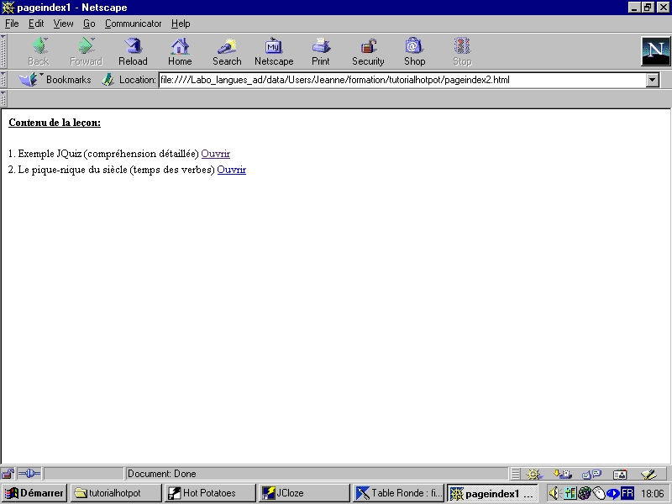Click the component bar grip handle
Viewport: 672px width, 504px height.
click(516, 474)
